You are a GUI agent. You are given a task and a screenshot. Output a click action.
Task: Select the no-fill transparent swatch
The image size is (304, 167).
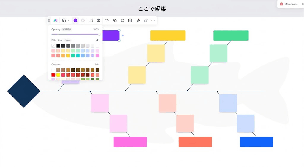click(53, 46)
